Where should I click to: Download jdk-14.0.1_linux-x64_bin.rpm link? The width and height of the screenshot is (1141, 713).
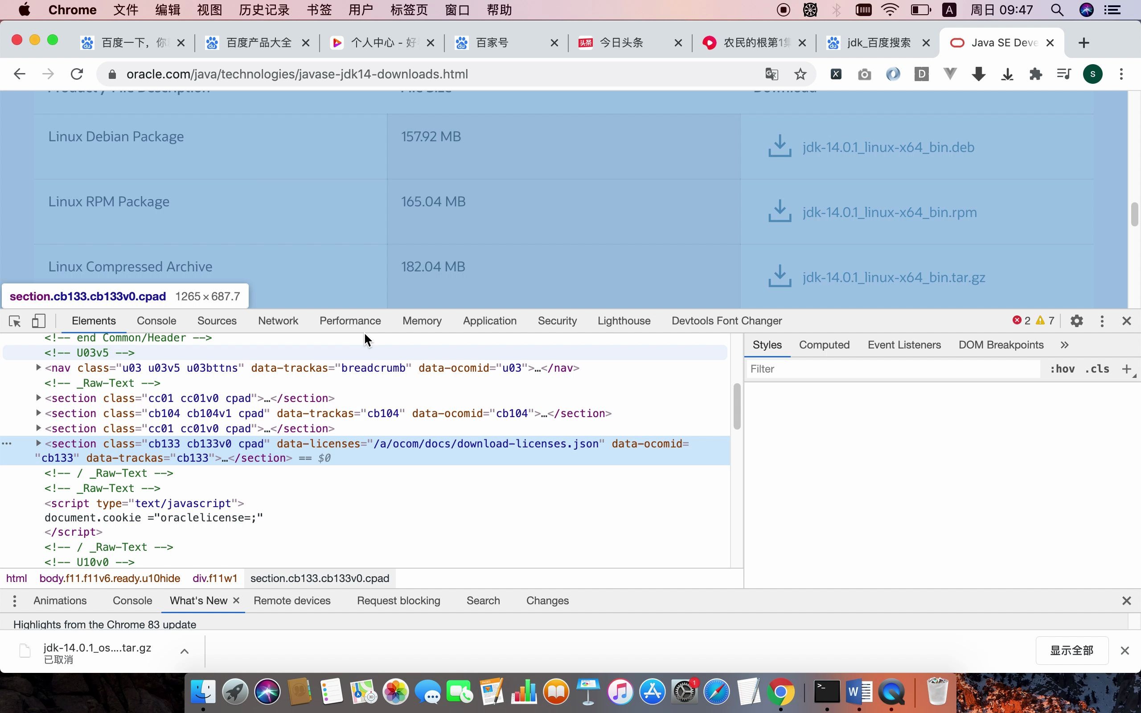coord(889,212)
